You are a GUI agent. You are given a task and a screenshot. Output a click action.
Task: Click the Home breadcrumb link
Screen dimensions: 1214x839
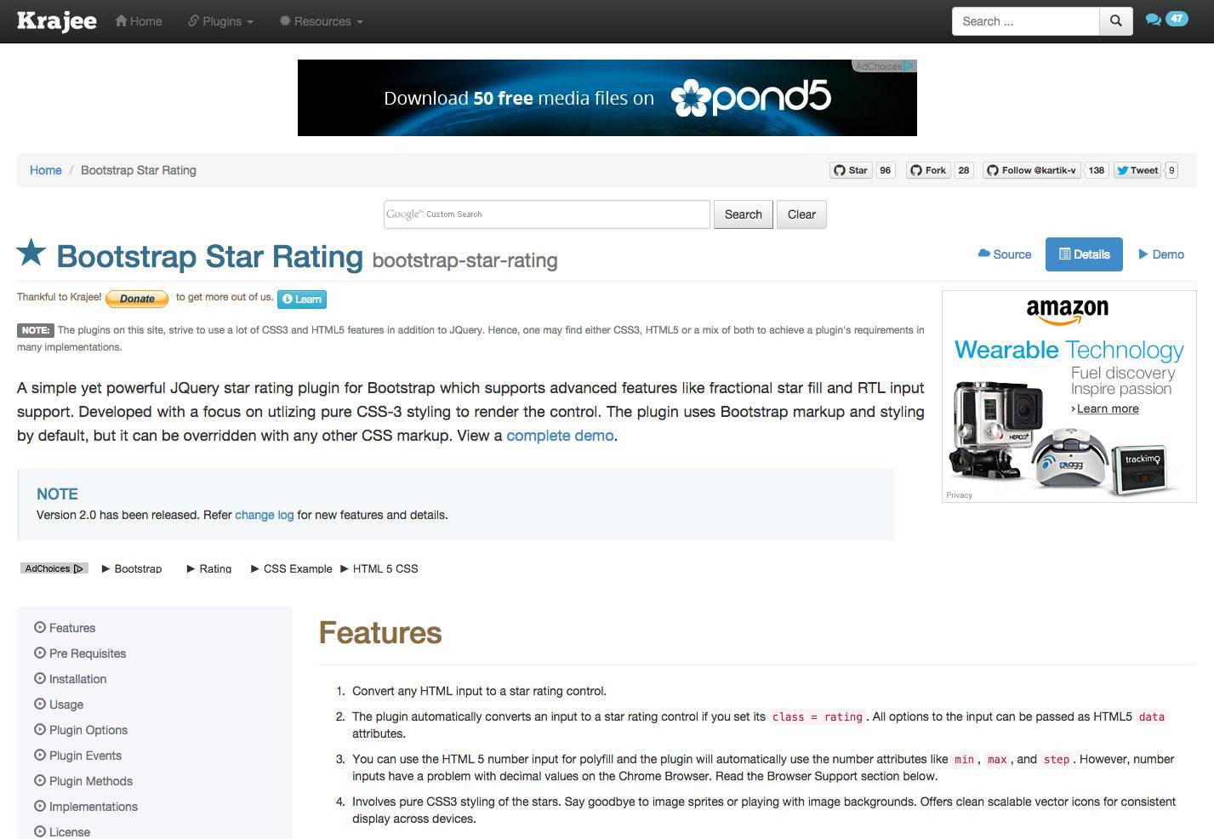click(46, 170)
